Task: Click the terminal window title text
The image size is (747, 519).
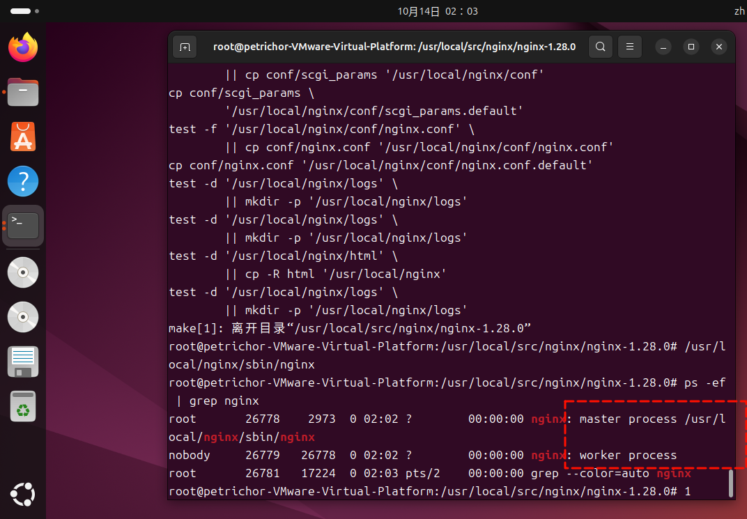Action: click(394, 47)
